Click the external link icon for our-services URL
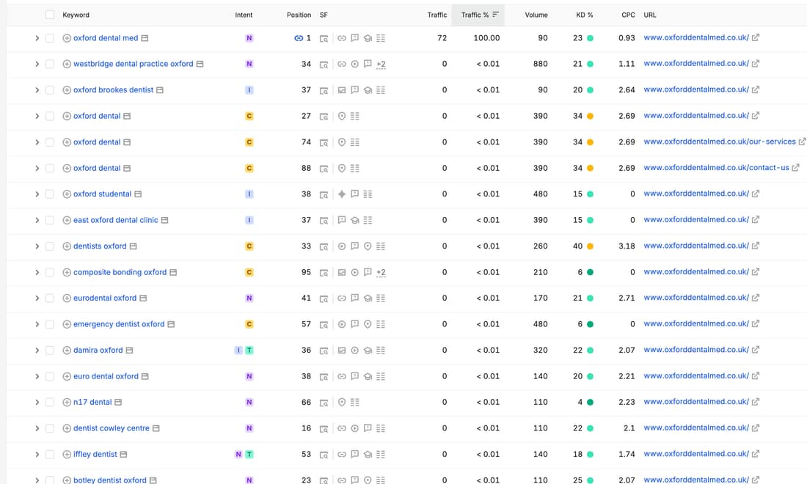Screen dimensions: 807x484 coord(802,142)
